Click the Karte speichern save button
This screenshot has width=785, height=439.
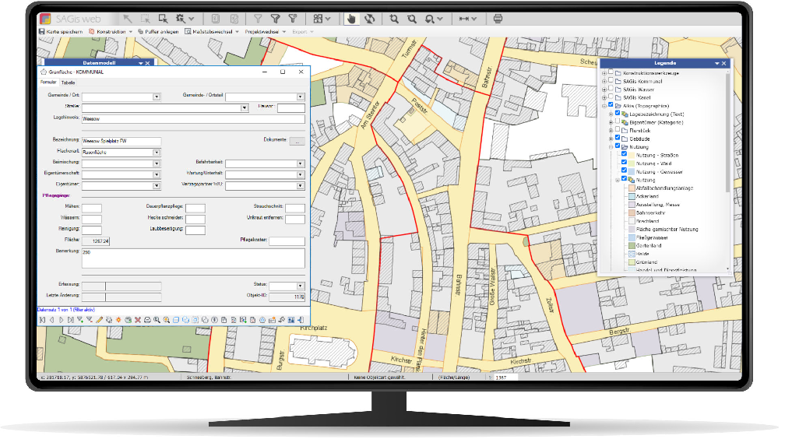pos(62,32)
